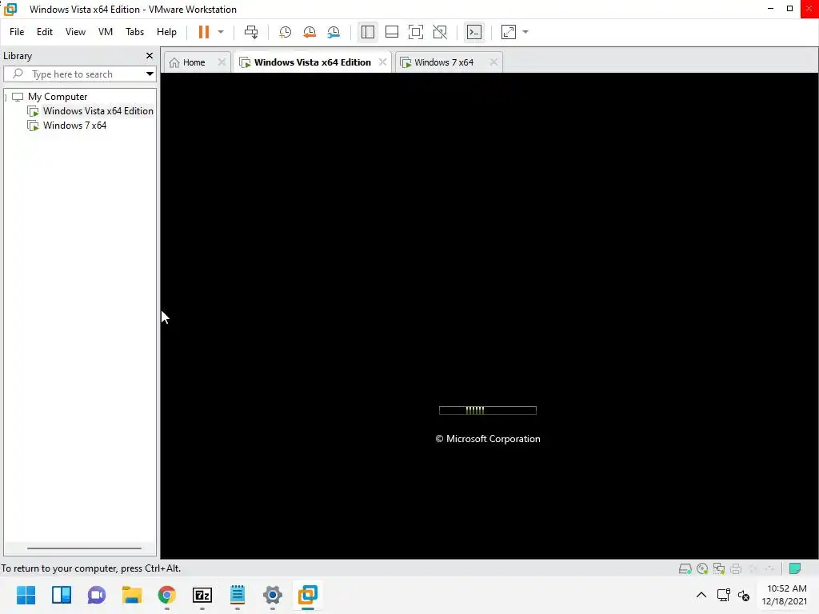Open the Windows Start menu
This screenshot has width=819, height=614.
[x=26, y=595]
